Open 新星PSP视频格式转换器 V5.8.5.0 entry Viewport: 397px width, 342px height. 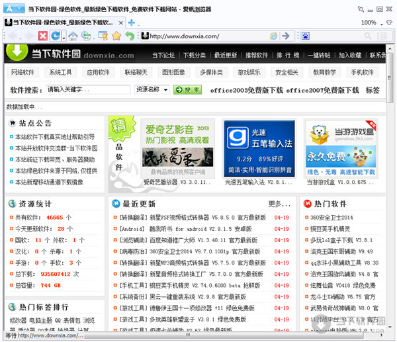click(x=193, y=218)
